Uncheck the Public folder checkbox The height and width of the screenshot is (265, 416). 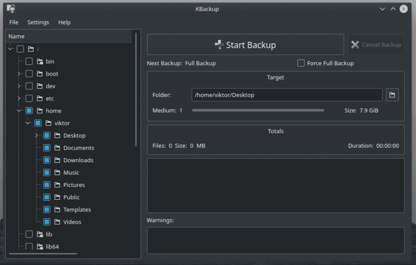[47, 197]
